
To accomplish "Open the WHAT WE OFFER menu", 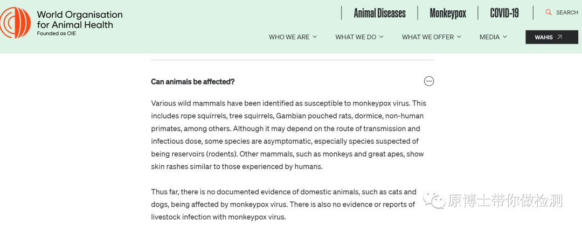I will [x=428, y=37].
